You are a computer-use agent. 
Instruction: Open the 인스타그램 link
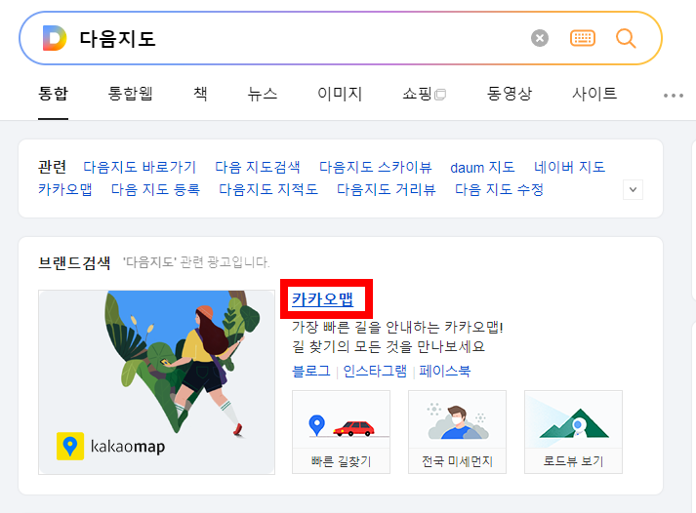[x=375, y=371]
